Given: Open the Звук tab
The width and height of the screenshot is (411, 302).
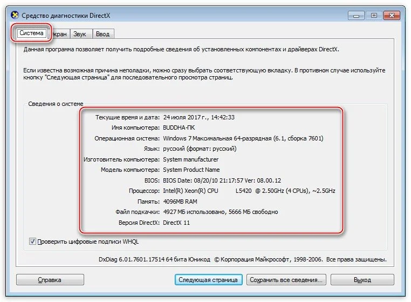Looking at the screenshot, I should (80, 34).
